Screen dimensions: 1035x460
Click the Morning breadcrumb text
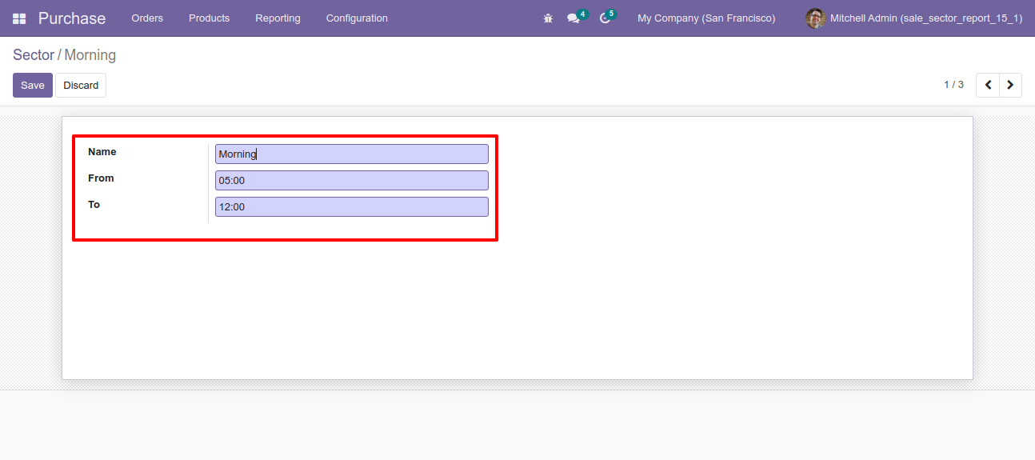[x=90, y=55]
